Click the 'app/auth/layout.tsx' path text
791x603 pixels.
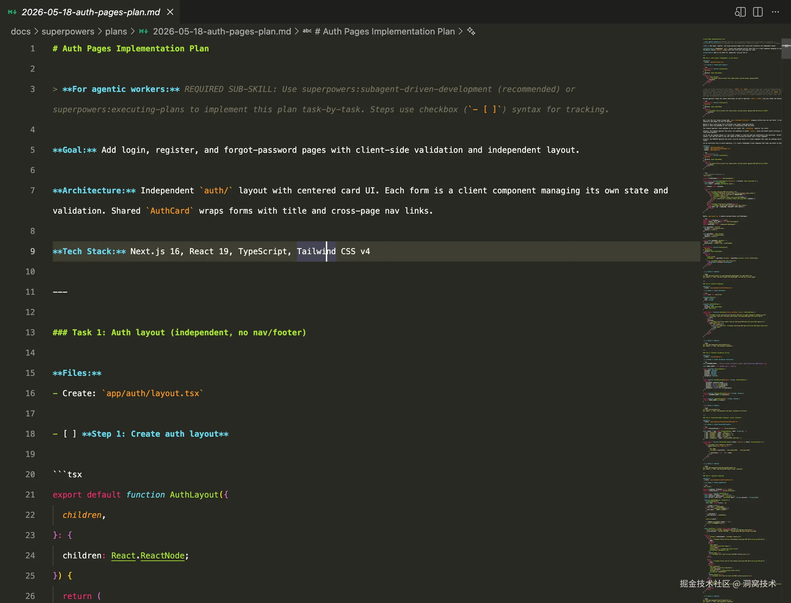153,393
